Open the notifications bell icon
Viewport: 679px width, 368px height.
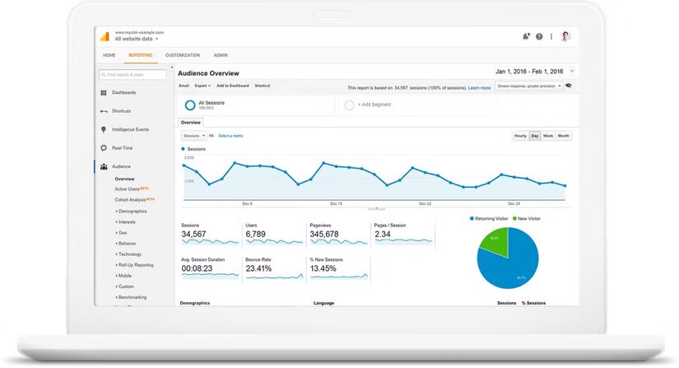coord(526,36)
